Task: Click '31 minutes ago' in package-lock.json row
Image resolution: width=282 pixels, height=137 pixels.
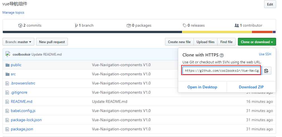Action: pos(259,120)
